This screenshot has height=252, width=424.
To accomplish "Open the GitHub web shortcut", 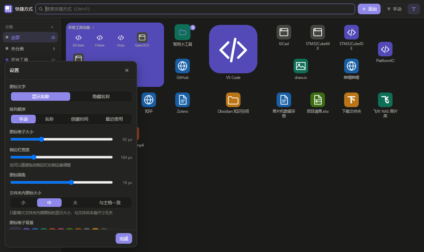I will 183,69.
